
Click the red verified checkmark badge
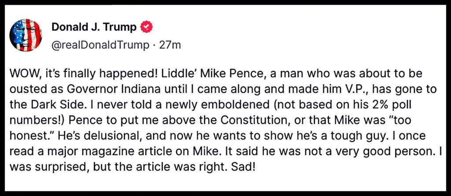pos(146,27)
